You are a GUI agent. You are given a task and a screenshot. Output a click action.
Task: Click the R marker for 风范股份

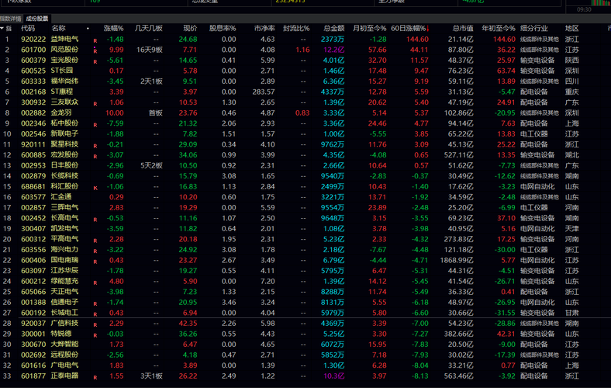point(95,50)
